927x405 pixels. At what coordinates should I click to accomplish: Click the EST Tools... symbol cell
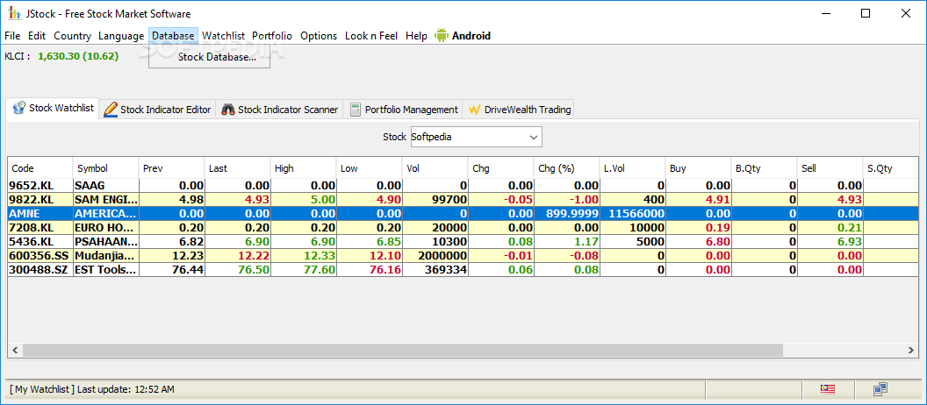click(x=106, y=270)
